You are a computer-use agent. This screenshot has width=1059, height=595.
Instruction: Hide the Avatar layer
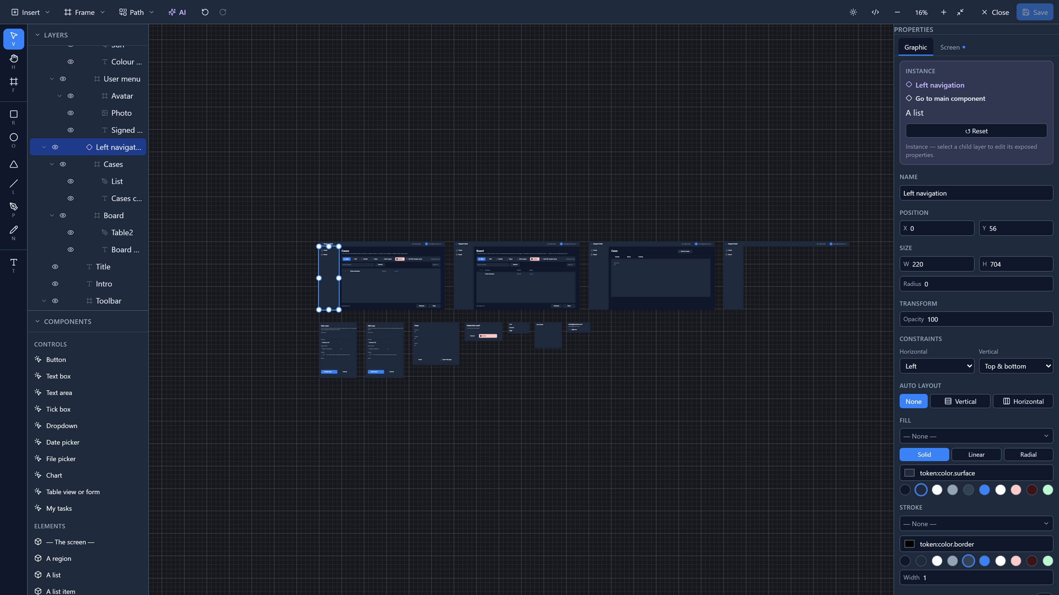(71, 96)
